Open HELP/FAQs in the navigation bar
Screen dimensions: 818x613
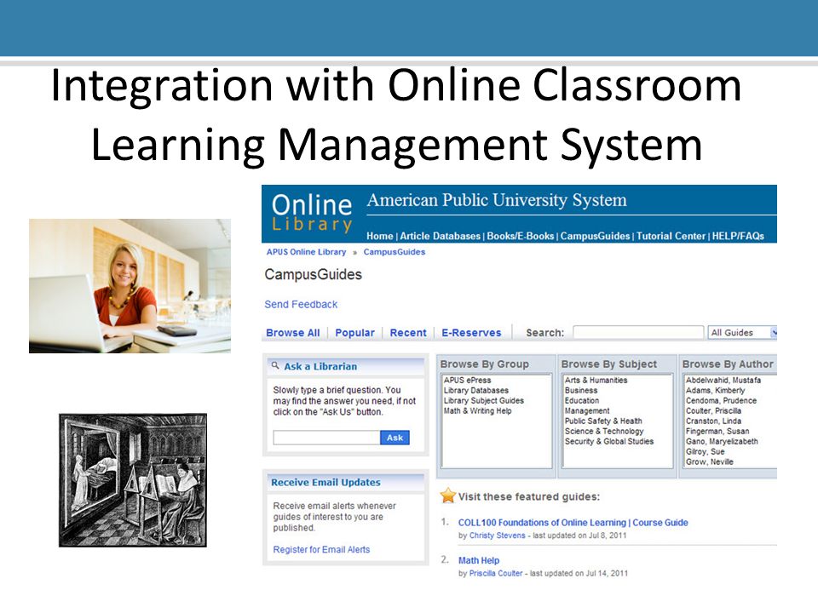738,236
